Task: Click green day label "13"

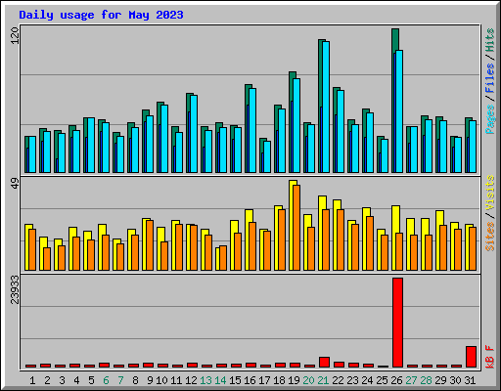Action: click(x=205, y=380)
